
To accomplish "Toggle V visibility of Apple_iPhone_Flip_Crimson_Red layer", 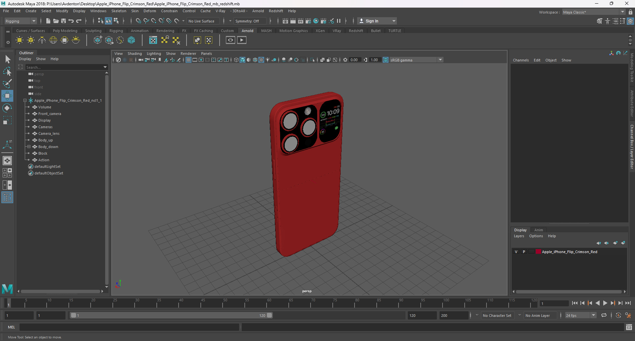I will click(516, 252).
